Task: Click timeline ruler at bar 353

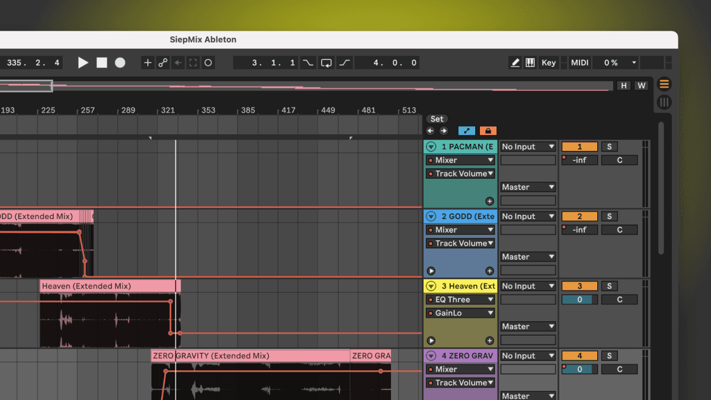Action: [x=208, y=111]
